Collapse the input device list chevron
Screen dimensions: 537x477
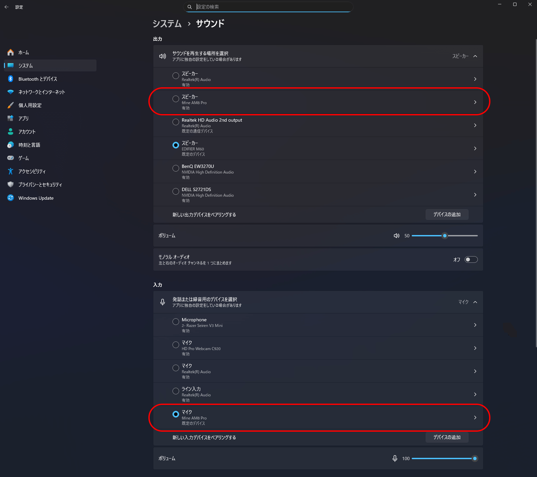[x=475, y=302]
